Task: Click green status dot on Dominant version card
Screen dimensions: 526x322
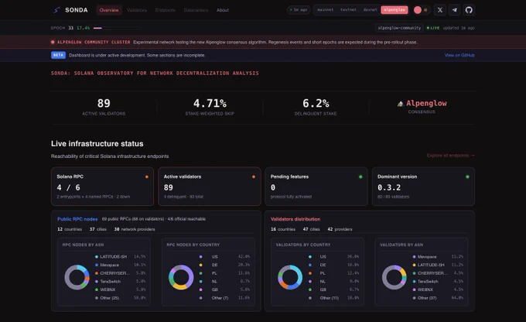Action: click(467, 176)
